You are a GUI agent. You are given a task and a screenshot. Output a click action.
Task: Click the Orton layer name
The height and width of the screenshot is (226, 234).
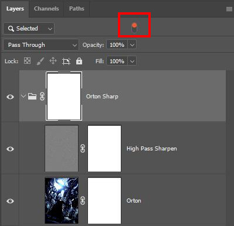[134, 201]
